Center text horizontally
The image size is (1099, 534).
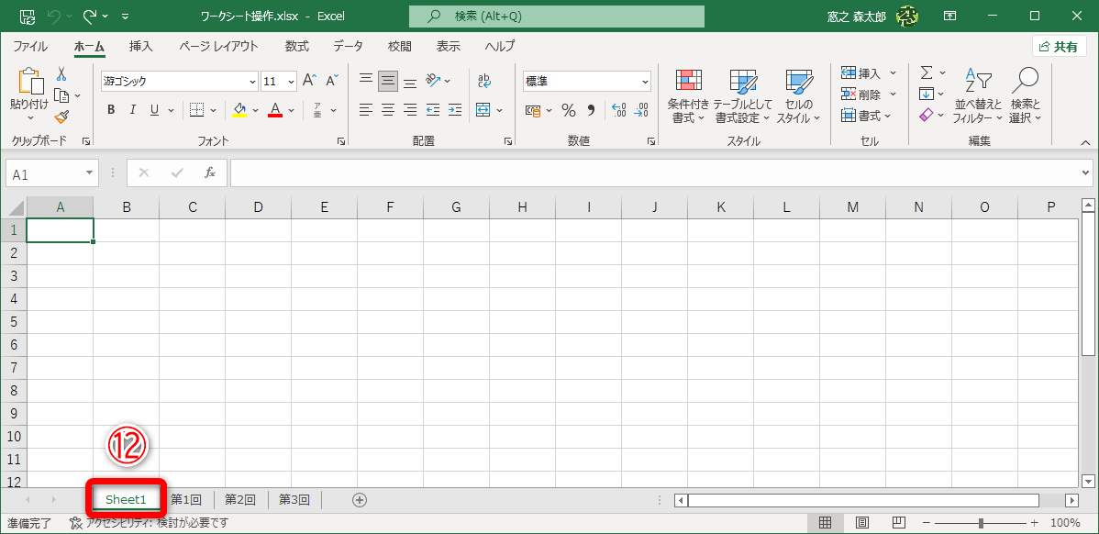coord(388,110)
